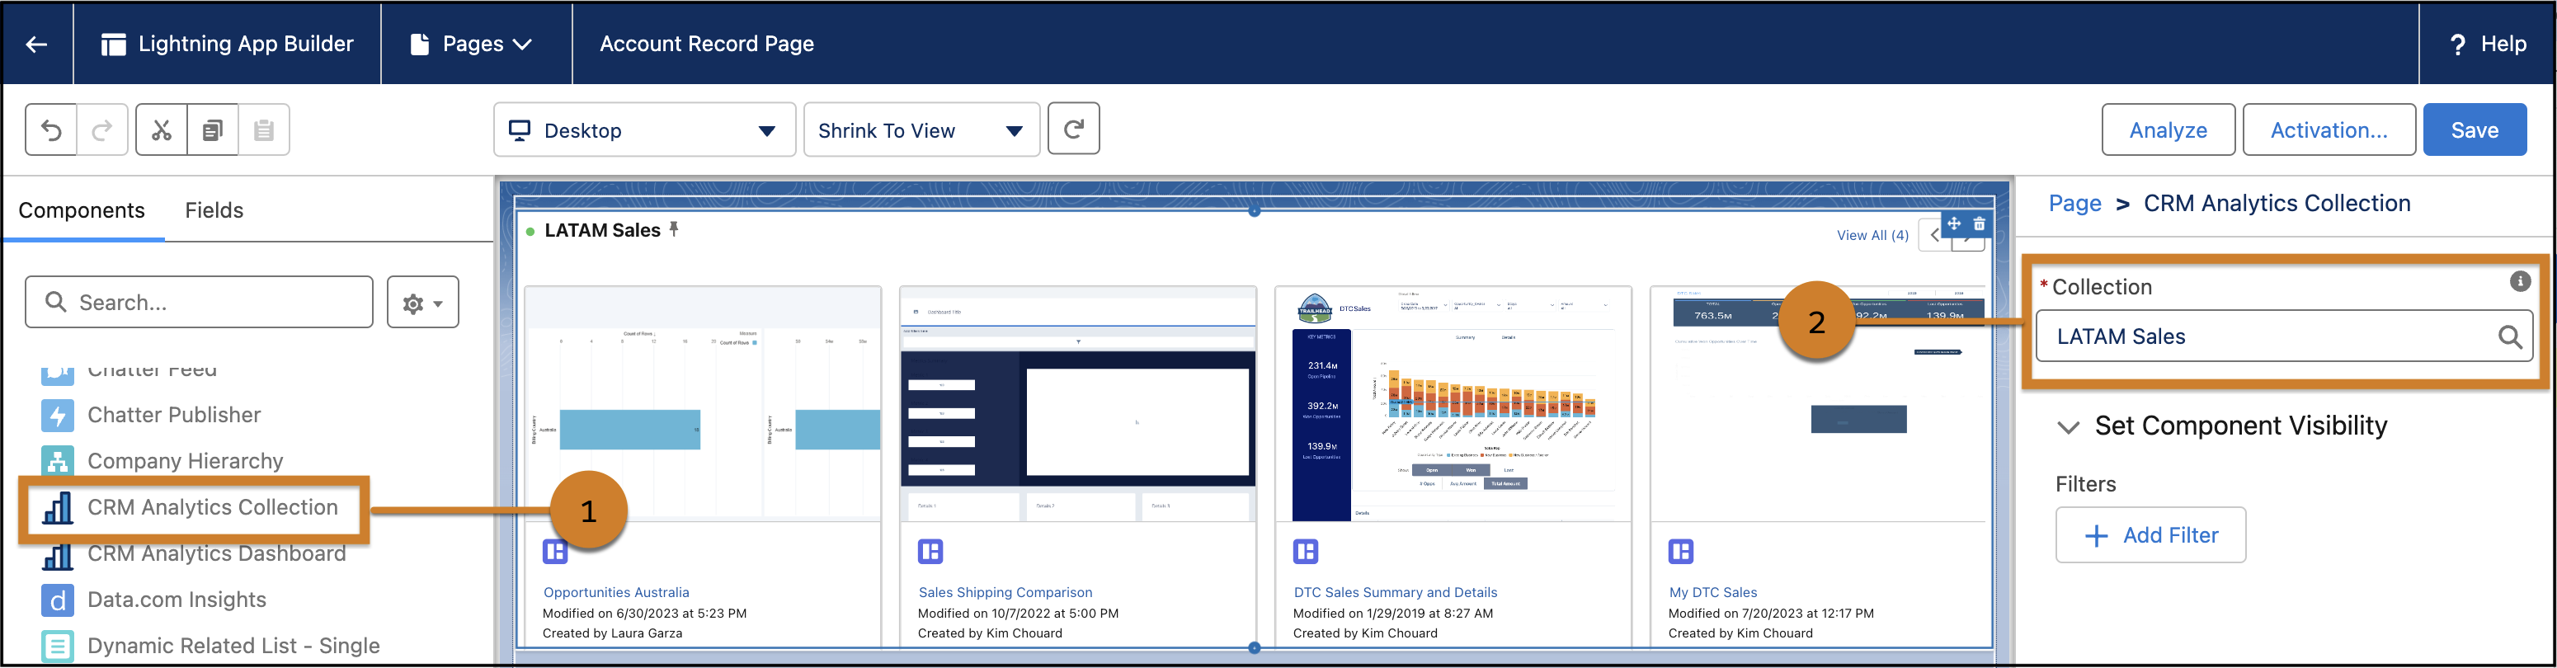Click the Account Record Page title

(707, 44)
